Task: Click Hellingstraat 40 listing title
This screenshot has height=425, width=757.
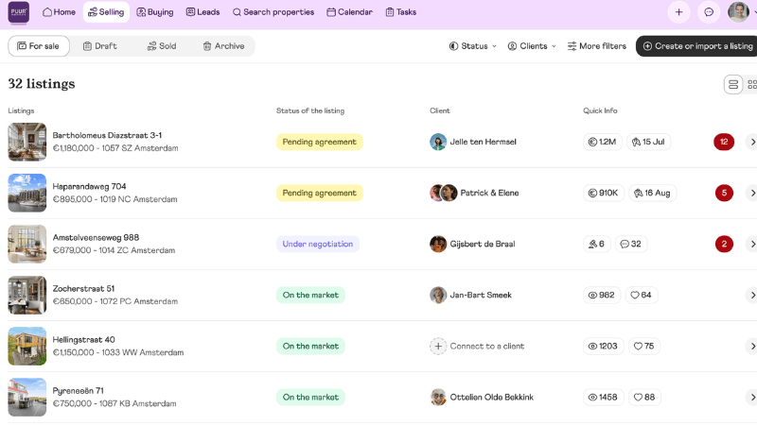Action: [83, 340]
